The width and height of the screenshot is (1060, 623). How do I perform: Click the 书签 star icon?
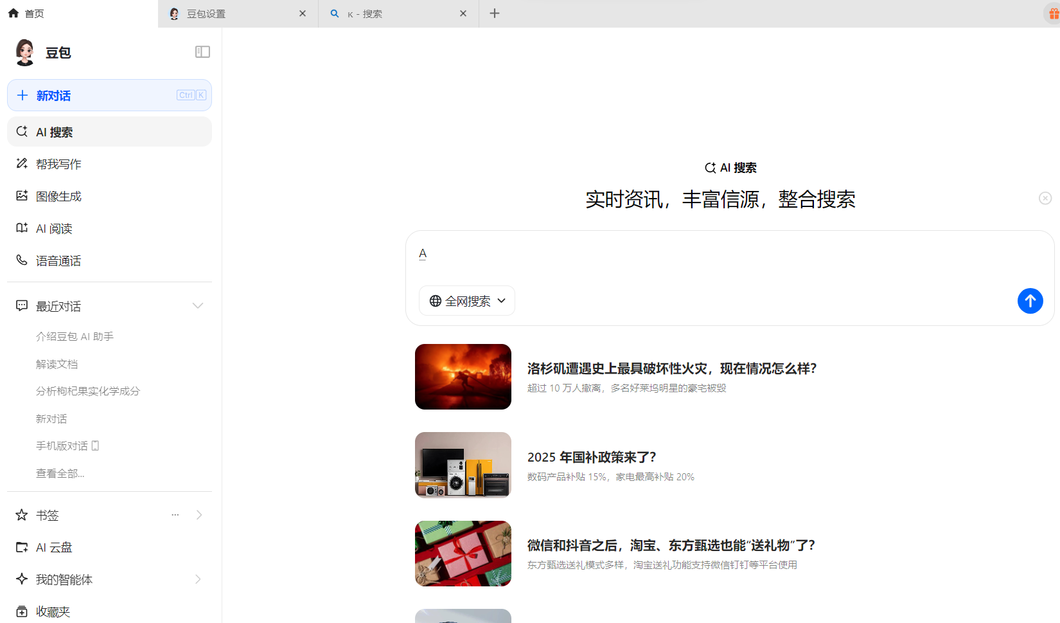pyautogui.click(x=22, y=514)
